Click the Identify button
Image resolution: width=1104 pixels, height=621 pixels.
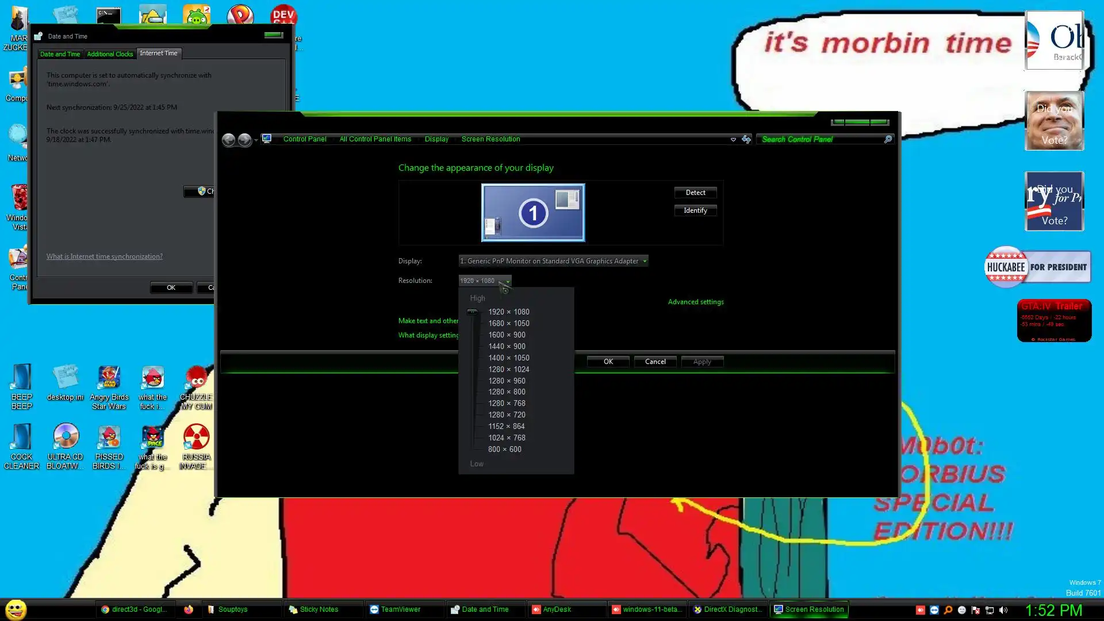(x=695, y=210)
